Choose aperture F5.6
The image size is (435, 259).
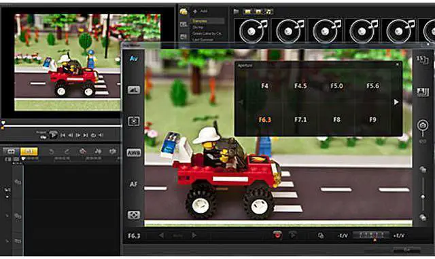[x=372, y=86]
